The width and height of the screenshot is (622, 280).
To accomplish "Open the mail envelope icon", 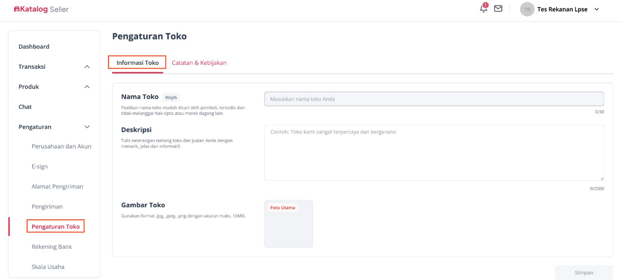I will click(x=498, y=9).
